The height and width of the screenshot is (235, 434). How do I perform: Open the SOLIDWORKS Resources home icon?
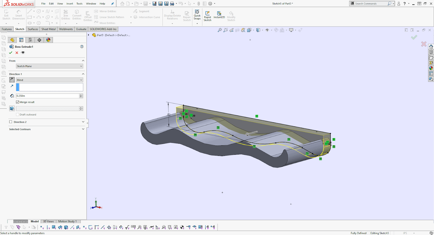(431, 47)
